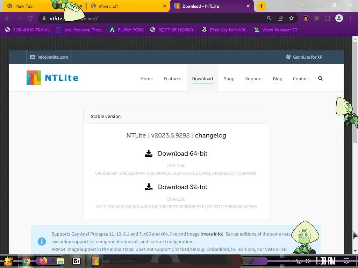Open the volume control in system tray
The height and width of the screenshot is (268, 358).
click(308, 261)
